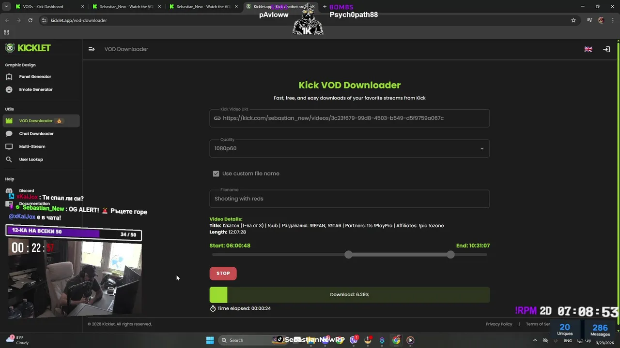The width and height of the screenshot is (620, 348).
Task: Open the Chrome three-dot menu
Action: pyautogui.click(x=613, y=20)
